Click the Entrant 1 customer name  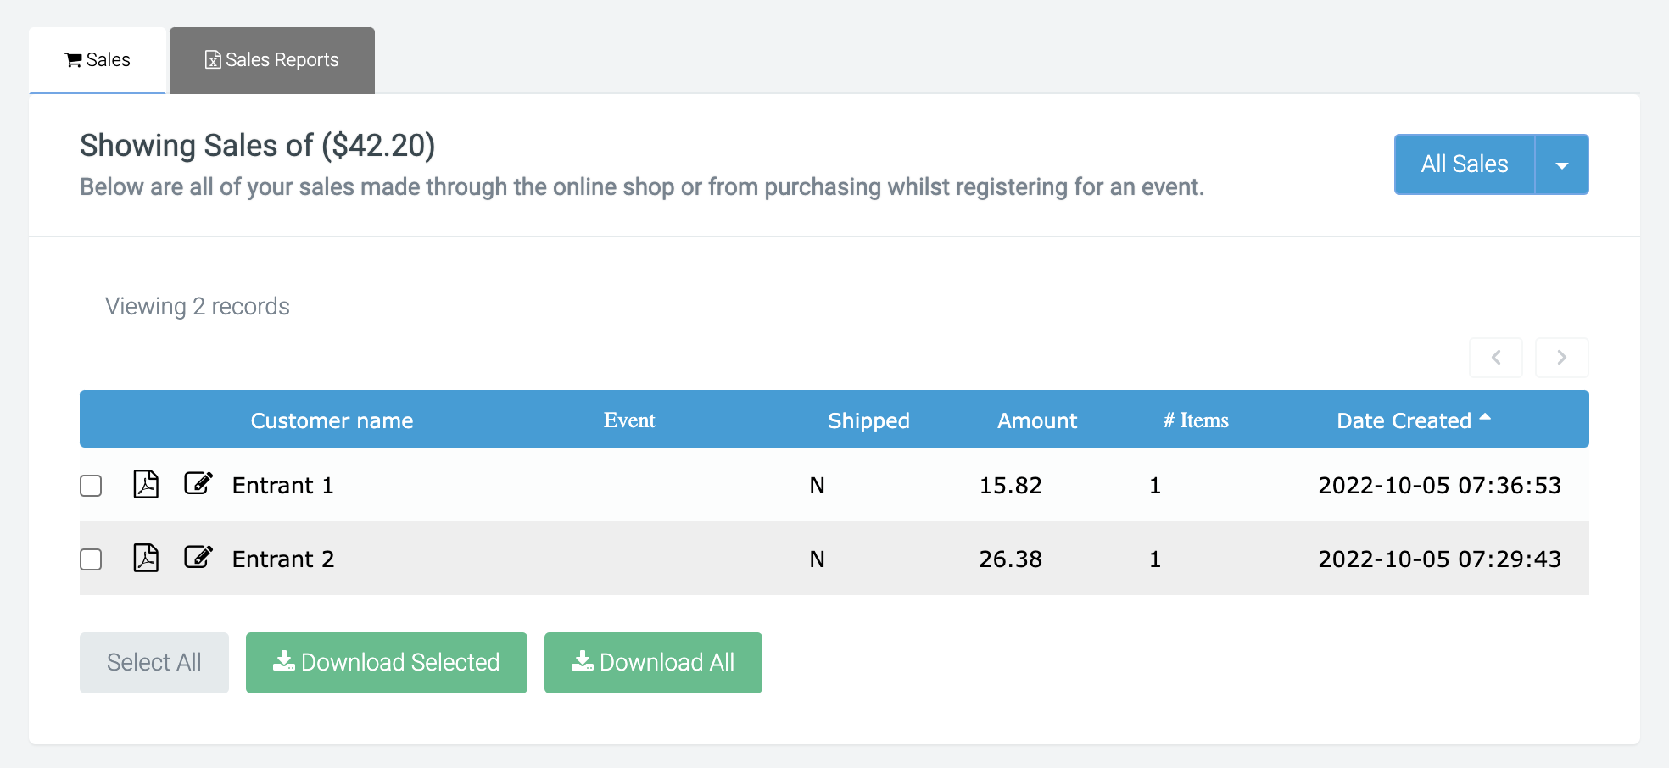(x=283, y=486)
